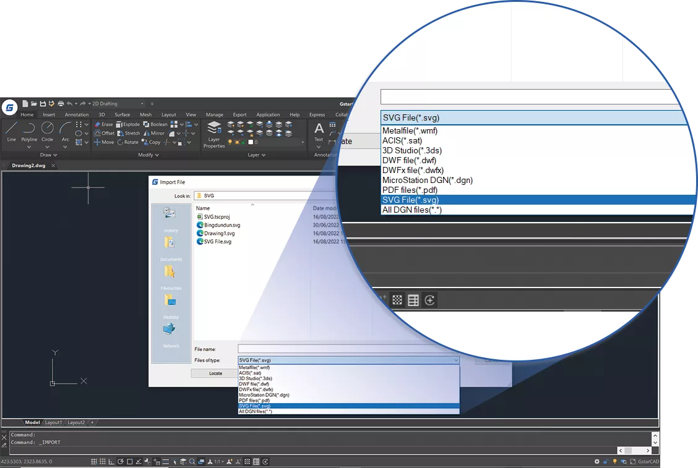
Task: Toggle UI lock icon in status bar
Action: pyautogui.click(x=606, y=462)
